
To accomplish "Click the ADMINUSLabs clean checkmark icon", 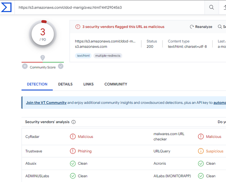I will (x=73, y=176).
